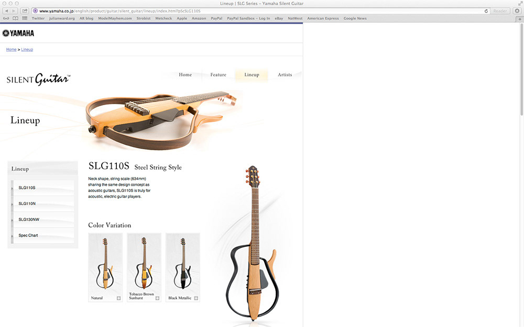
Task: Open the Twitter bookmark in bookmarks bar
Action: (38, 18)
